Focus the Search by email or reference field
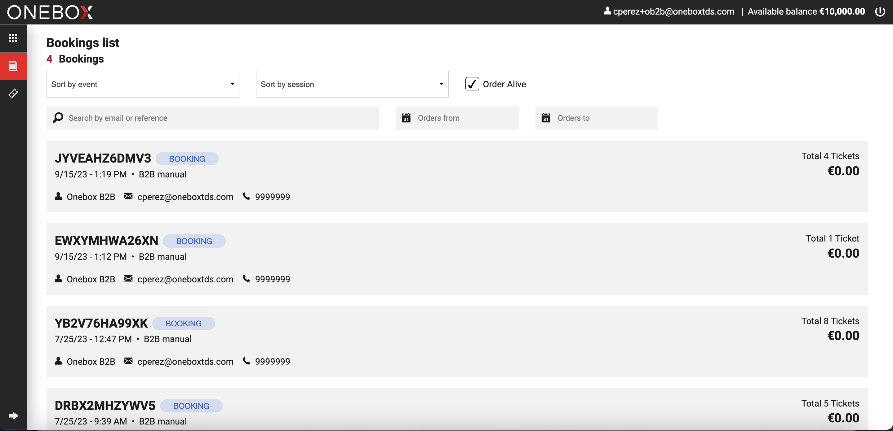 tap(212, 118)
